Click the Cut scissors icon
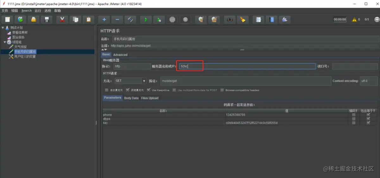 coord(62,20)
